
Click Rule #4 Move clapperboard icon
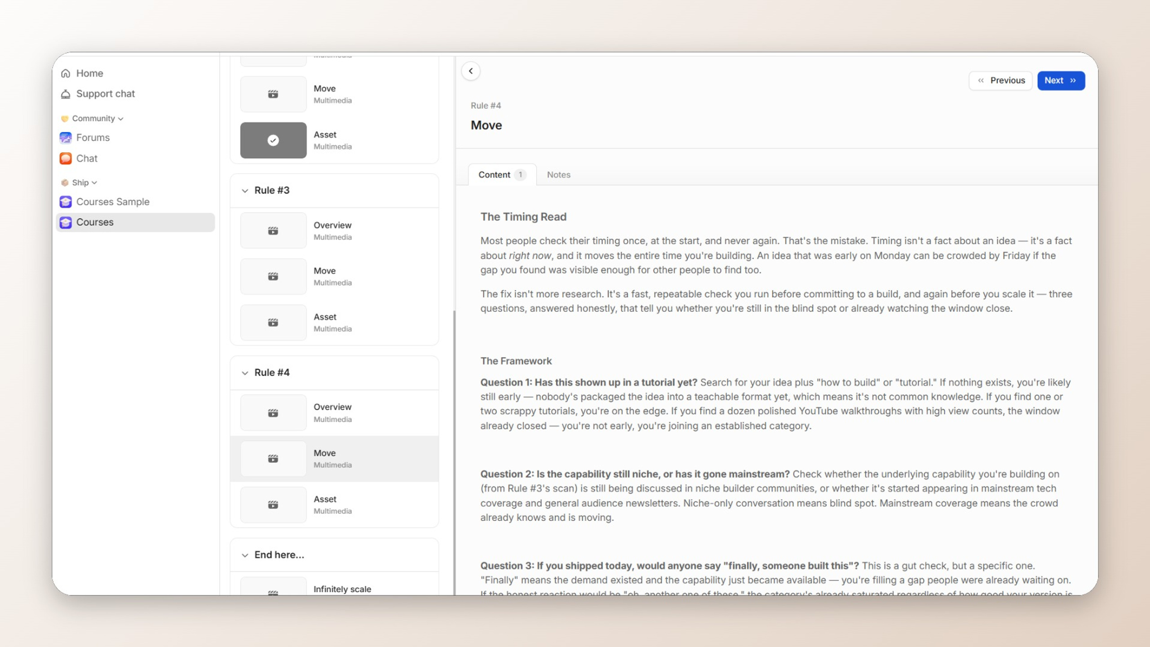(x=273, y=459)
